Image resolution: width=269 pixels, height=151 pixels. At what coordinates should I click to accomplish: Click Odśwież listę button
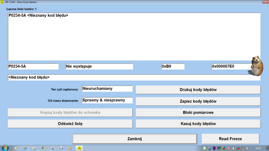70,124
